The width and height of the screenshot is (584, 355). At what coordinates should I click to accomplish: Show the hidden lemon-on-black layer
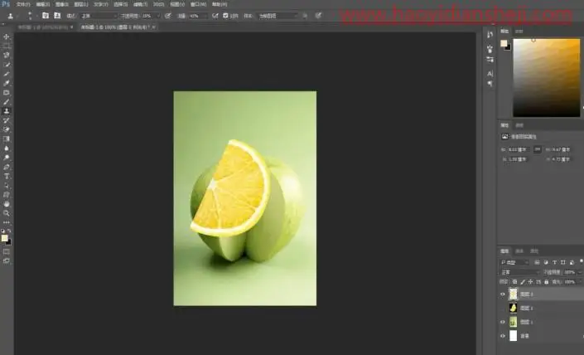[x=503, y=308]
